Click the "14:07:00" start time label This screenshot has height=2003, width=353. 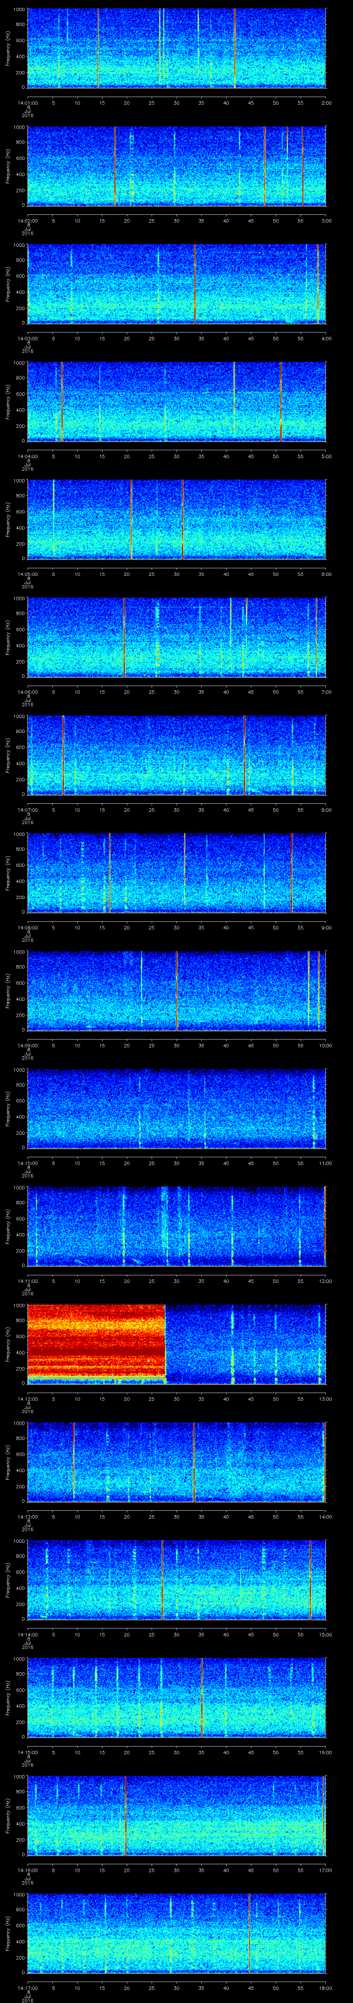(27, 810)
